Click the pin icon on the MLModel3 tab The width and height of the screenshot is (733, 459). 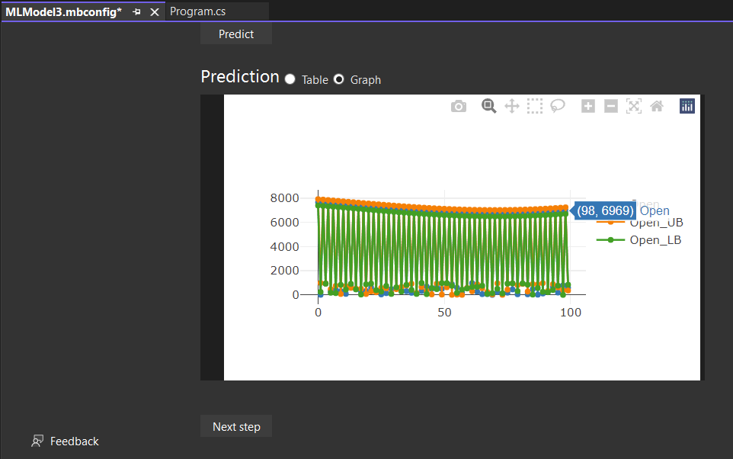(x=137, y=11)
